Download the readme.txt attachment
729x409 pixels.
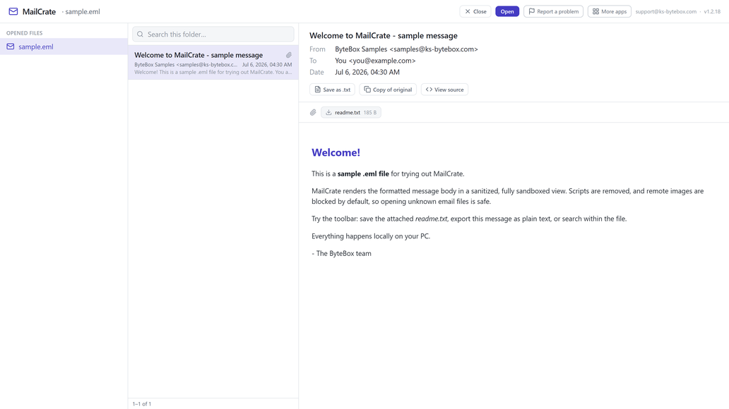click(351, 112)
